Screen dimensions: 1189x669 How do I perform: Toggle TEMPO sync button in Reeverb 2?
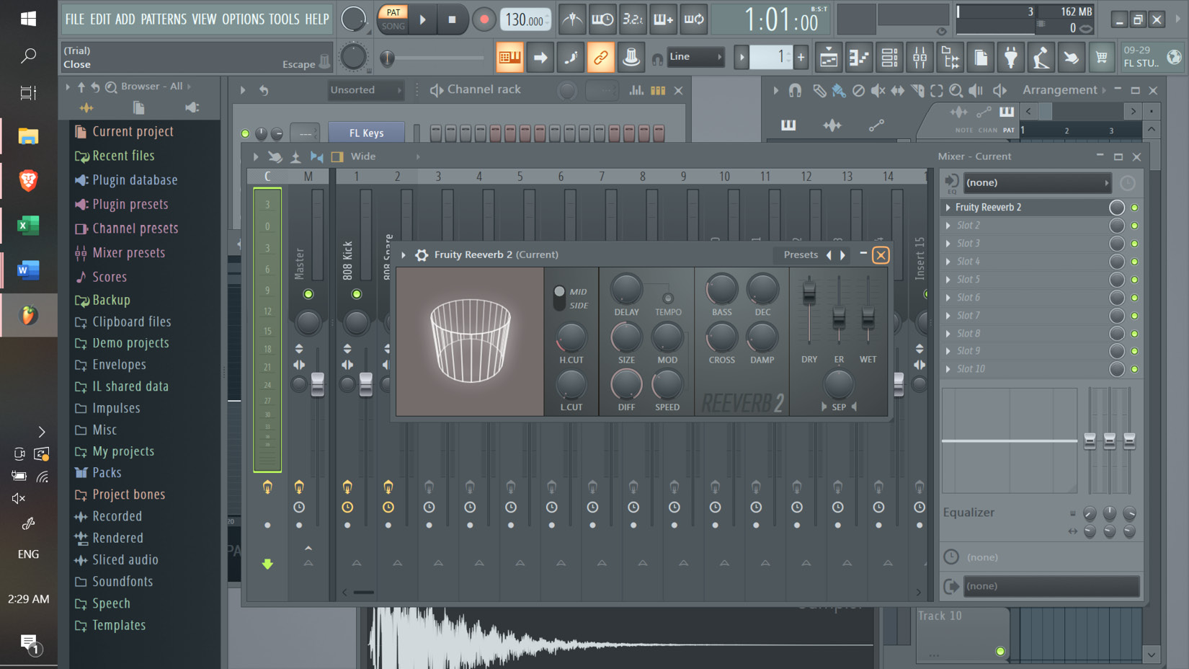pos(668,298)
